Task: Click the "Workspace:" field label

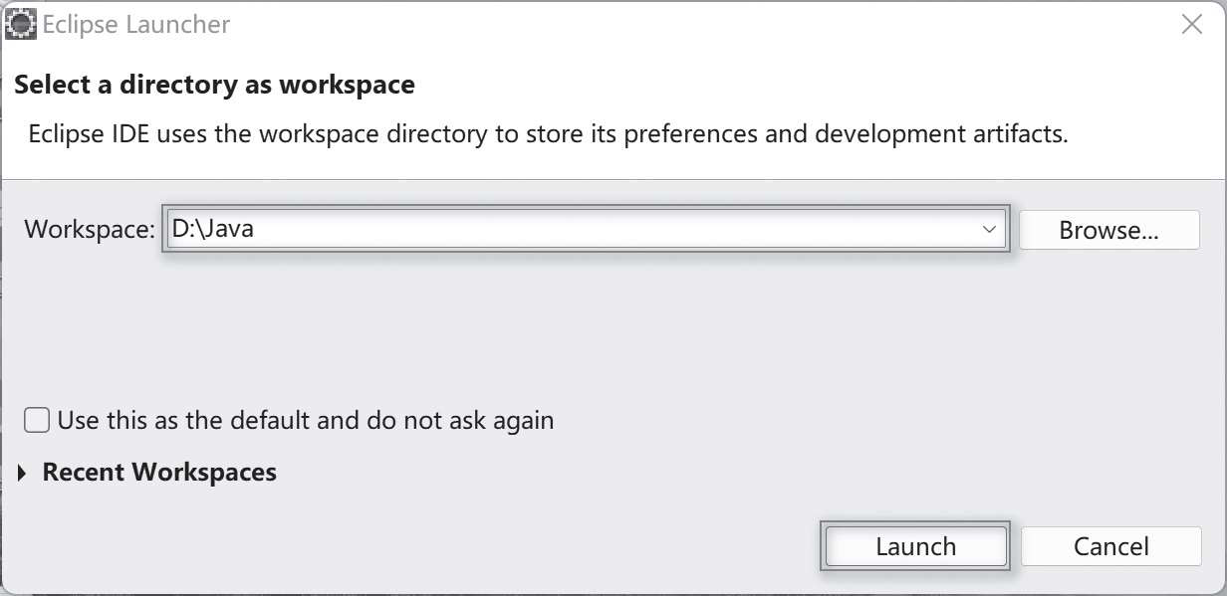Action: pyautogui.click(x=90, y=230)
